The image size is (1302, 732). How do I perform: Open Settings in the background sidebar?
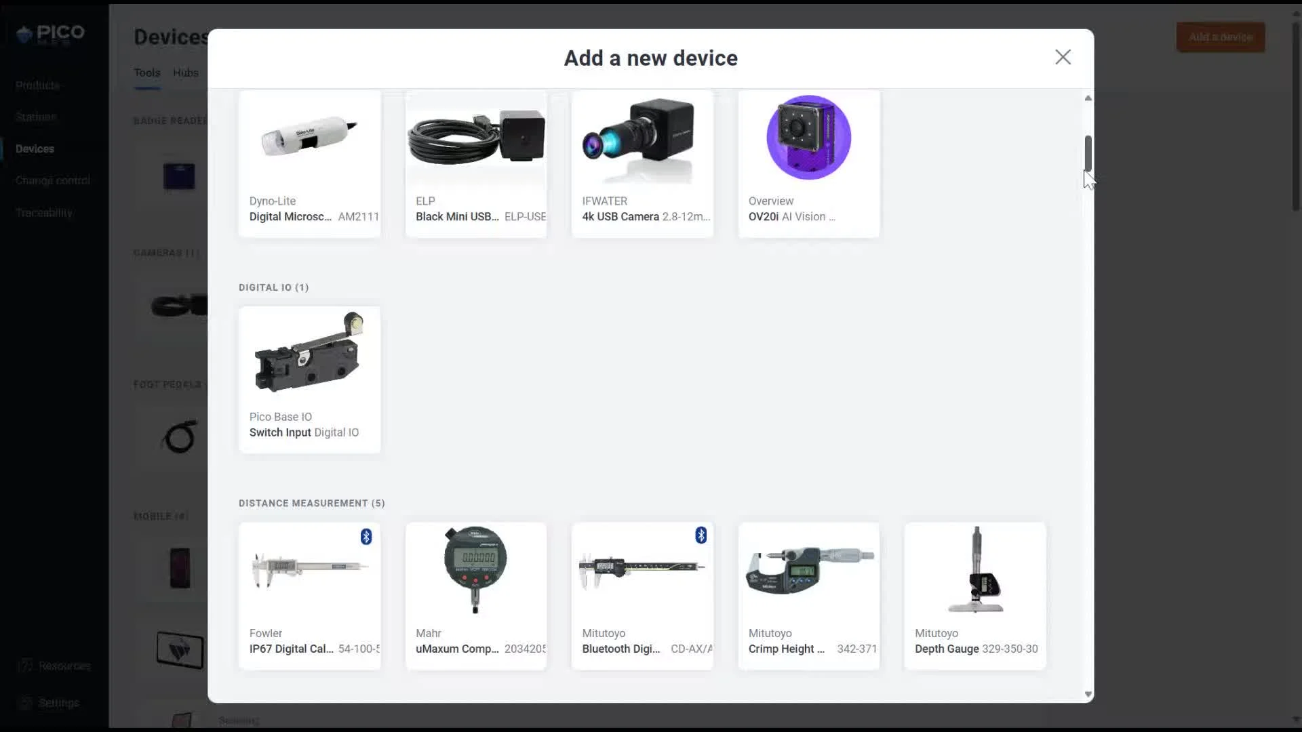click(49, 703)
